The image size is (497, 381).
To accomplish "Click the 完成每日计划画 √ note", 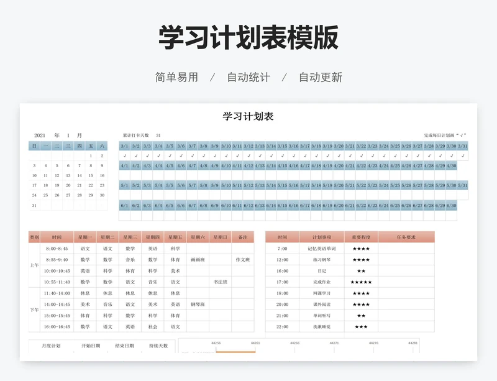I will (445, 135).
